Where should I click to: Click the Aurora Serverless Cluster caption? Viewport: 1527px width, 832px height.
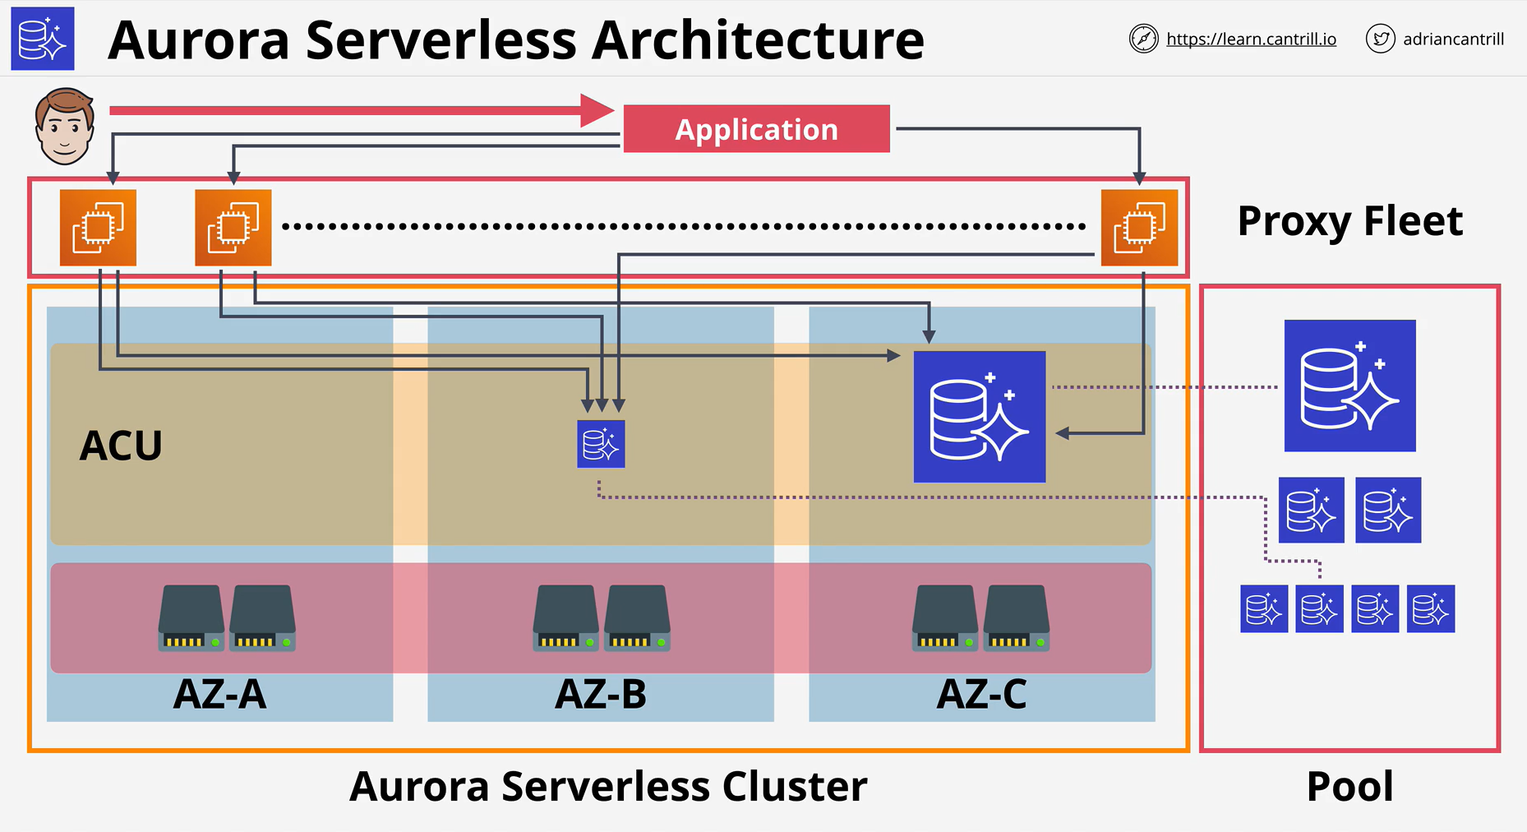[608, 786]
